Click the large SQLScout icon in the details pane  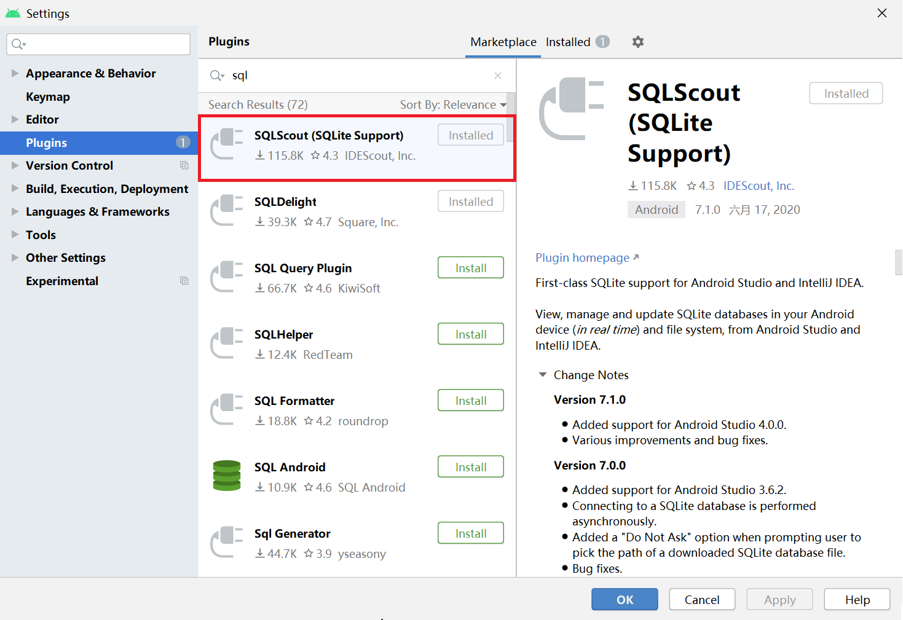click(x=572, y=109)
